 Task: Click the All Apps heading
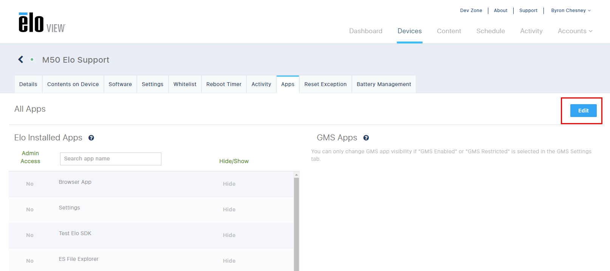(30, 109)
